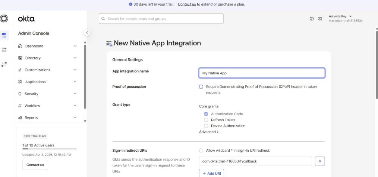Collapse the sidebar with the arrow button

87,32
